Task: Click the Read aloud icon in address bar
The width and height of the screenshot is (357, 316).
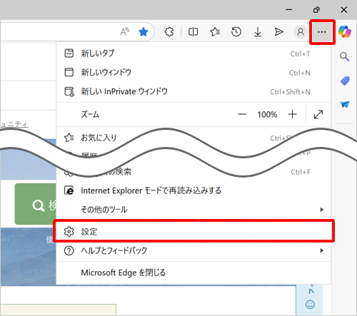Action: pos(124,31)
